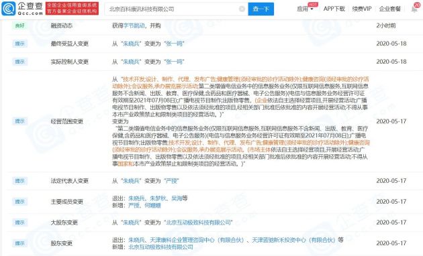423x256 pixels.
Task: Select the 实际控制人变更 label
Action: 70,62
